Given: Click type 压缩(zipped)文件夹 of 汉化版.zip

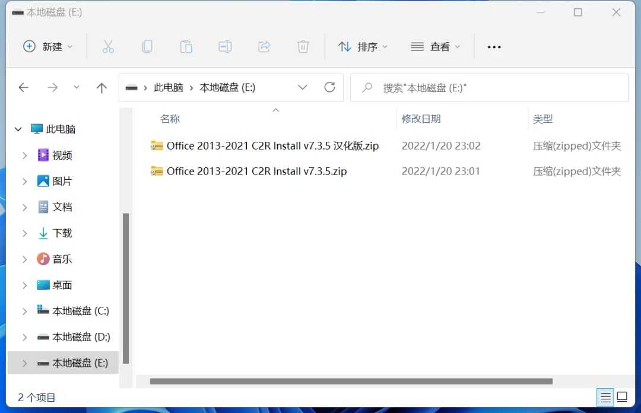Looking at the screenshot, I should [577, 146].
